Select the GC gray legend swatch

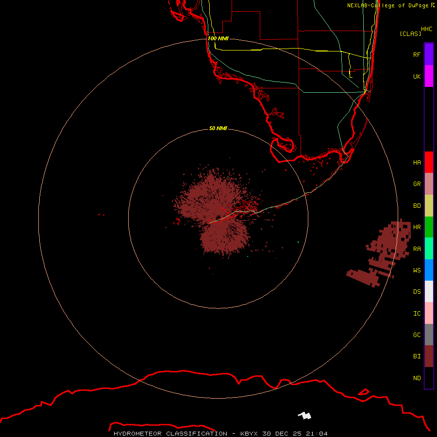[429, 335]
